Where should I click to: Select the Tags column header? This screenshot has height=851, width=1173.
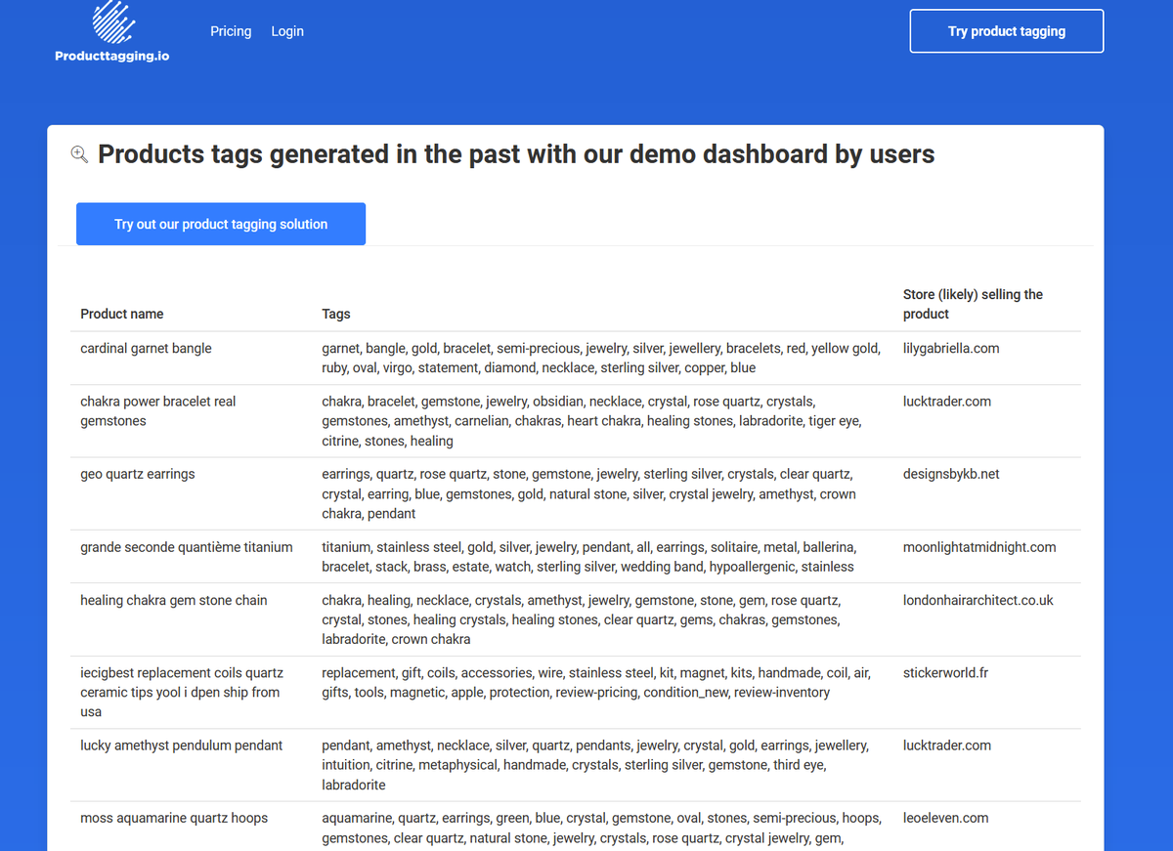pyautogui.click(x=336, y=314)
